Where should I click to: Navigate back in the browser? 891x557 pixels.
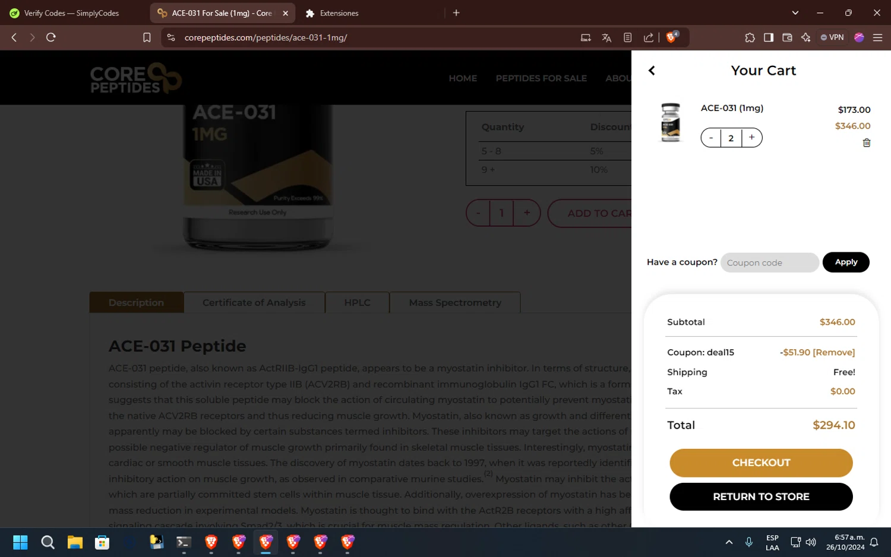point(14,37)
